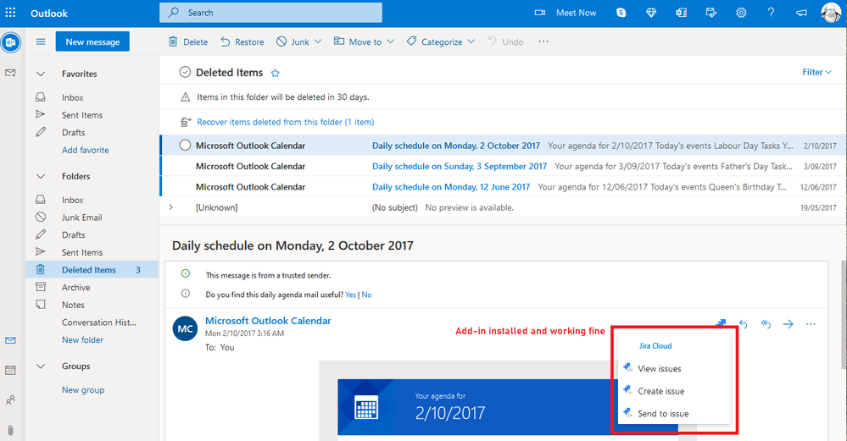Screen dimensions: 847x441
Task: Tick the 2 October 2017 message circle
Action: pyautogui.click(x=185, y=145)
